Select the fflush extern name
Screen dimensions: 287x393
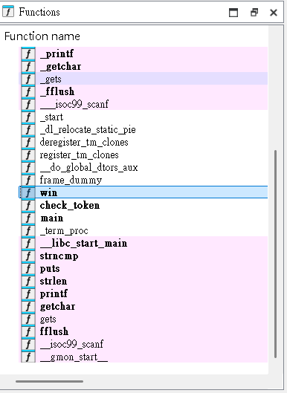[x=54, y=331]
